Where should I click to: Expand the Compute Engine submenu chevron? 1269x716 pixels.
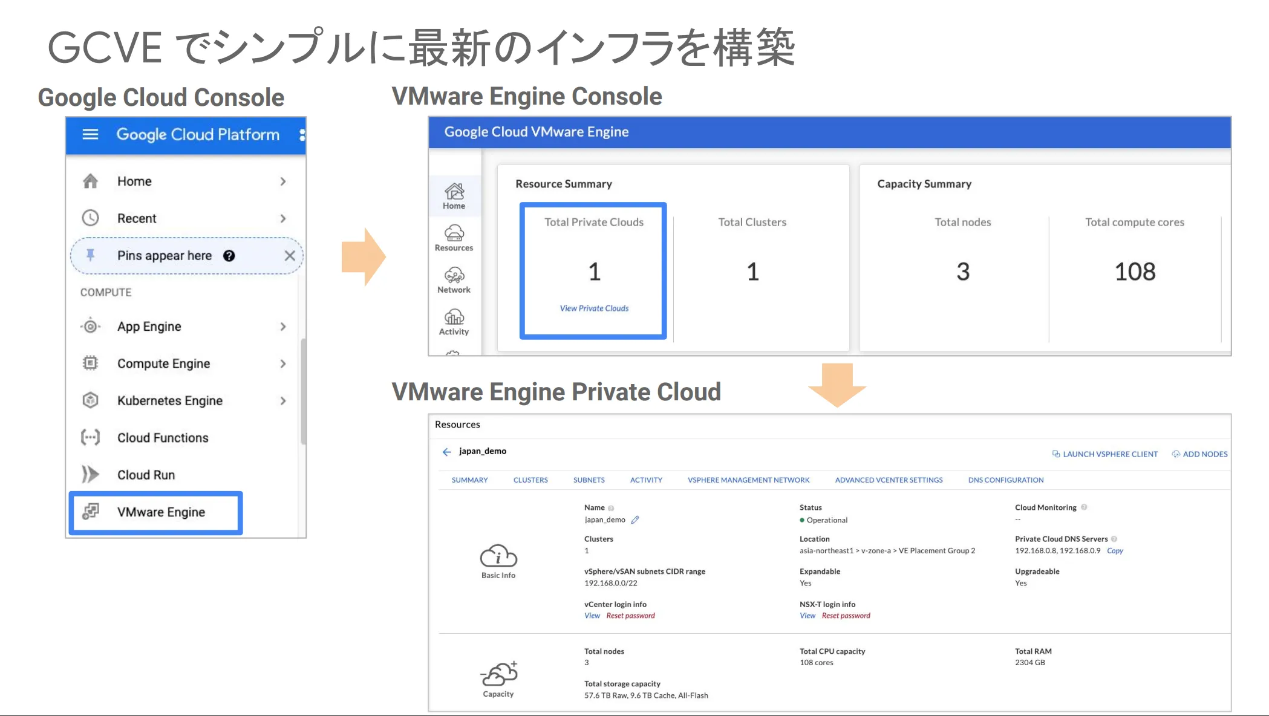pos(283,363)
